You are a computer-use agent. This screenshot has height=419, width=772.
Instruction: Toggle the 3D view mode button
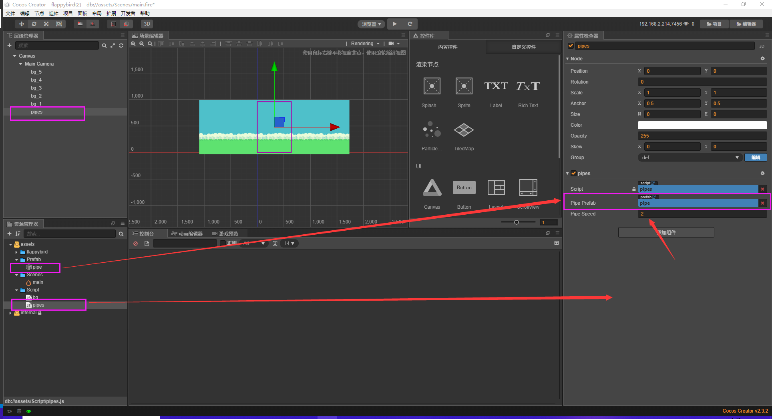point(147,24)
